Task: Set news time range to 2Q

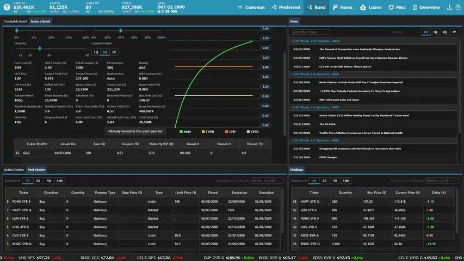Action: tap(444, 32)
